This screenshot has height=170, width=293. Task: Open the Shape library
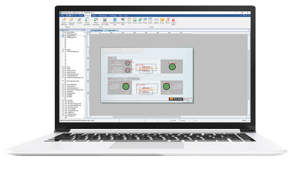point(129,21)
